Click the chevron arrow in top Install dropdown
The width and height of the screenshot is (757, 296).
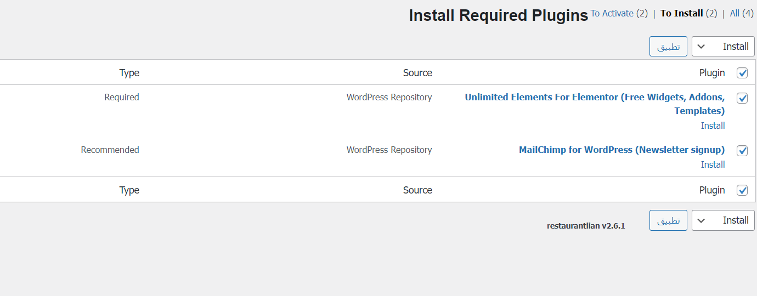701,47
